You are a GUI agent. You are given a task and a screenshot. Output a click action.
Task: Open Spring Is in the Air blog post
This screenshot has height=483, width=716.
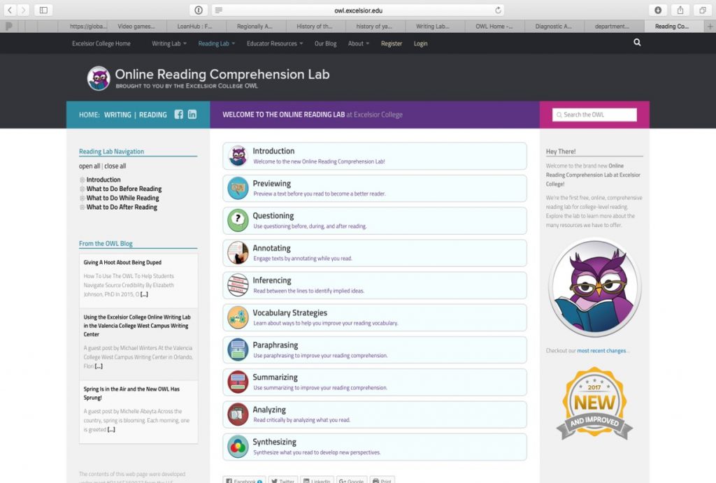pos(131,393)
